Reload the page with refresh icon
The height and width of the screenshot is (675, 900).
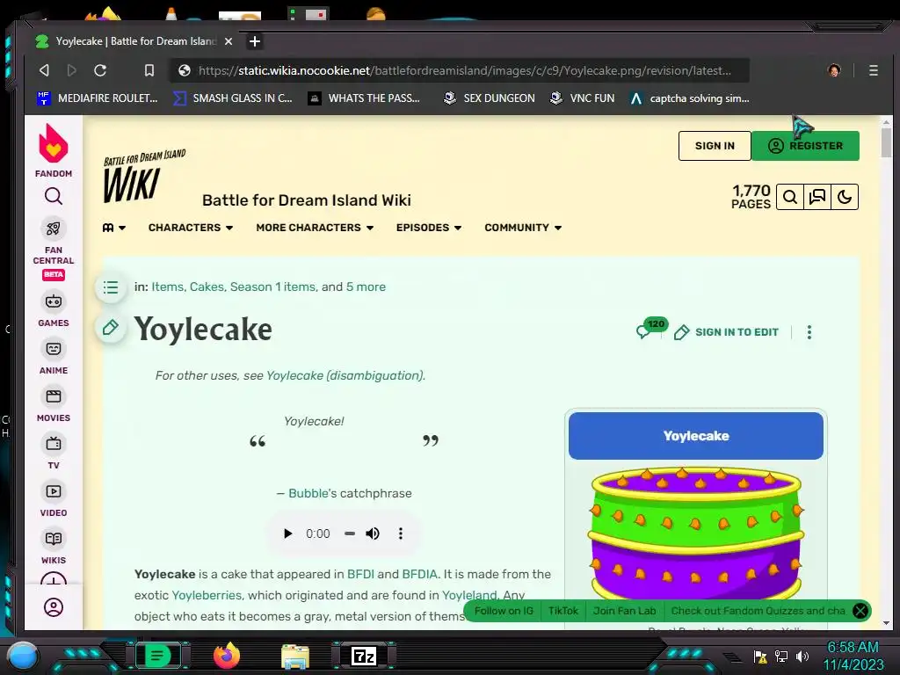click(100, 70)
